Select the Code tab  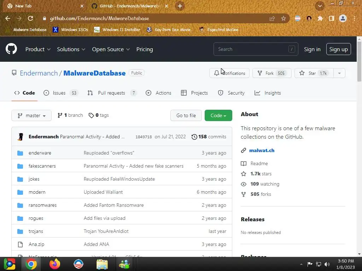[24, 93]
